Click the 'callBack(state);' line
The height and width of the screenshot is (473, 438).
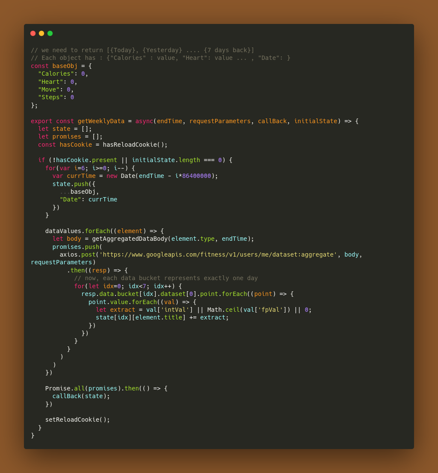point(81,396)
